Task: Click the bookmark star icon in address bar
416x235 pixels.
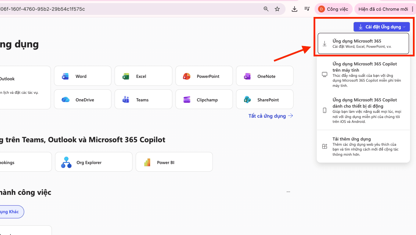Action: pyautogui.click(x=277, y=9)
